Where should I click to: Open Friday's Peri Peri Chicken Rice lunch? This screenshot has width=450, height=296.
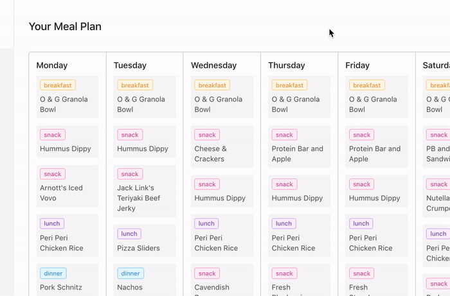tap(376, 235)
